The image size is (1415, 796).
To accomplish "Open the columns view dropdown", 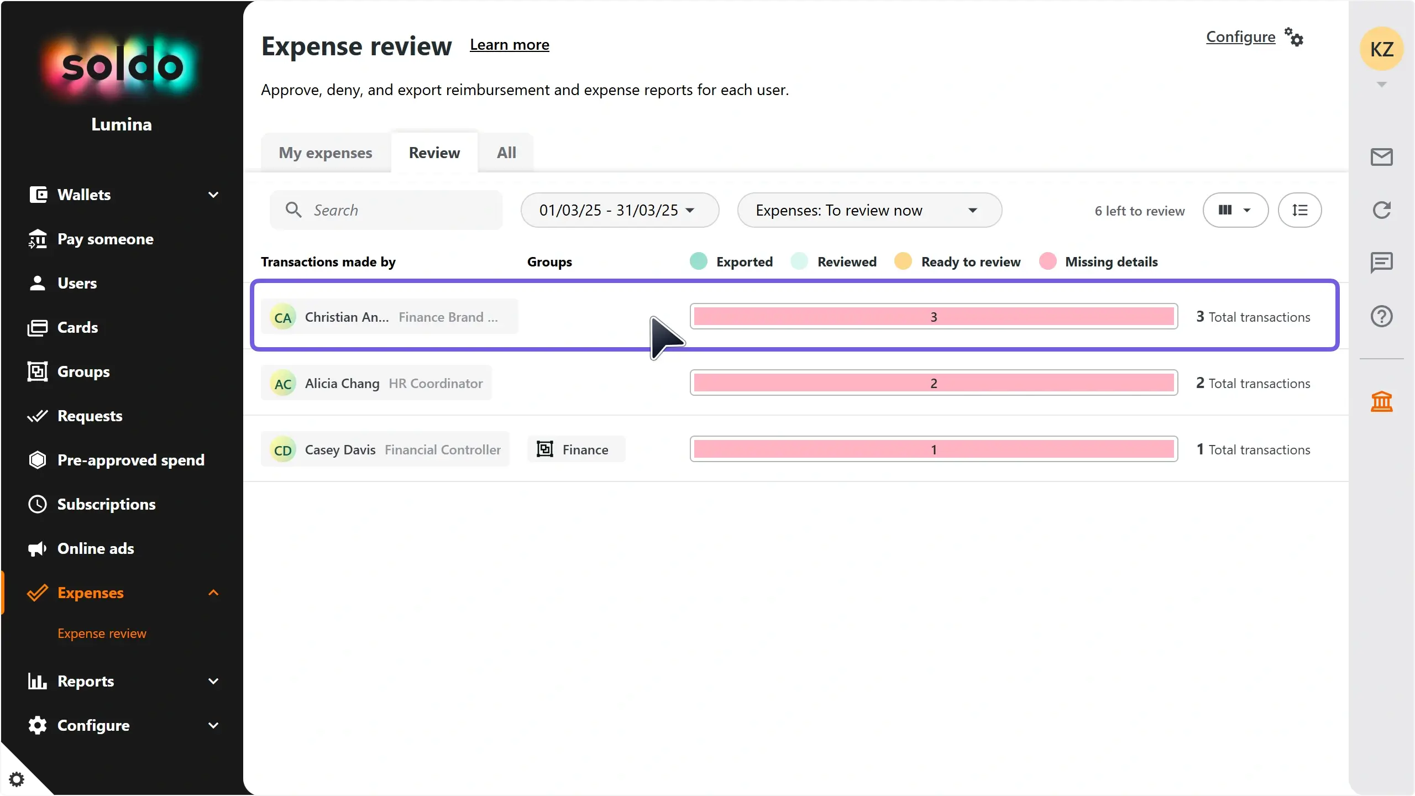I will click(x=1235, y=210).
